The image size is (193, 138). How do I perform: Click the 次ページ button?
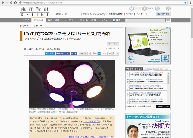point(113,44)
